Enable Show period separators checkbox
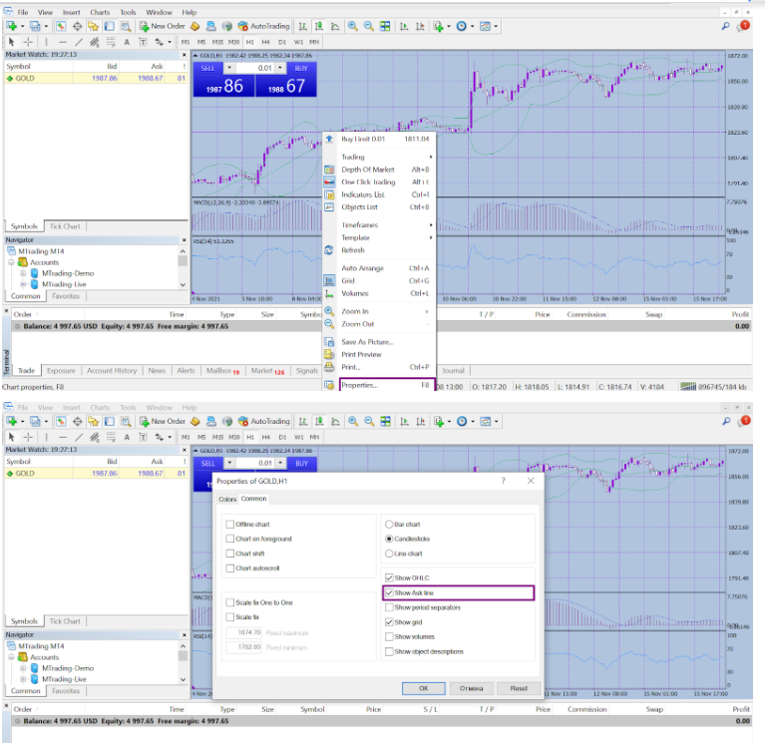The width and height of the screenshot is (765, 743). pos(389,607)
